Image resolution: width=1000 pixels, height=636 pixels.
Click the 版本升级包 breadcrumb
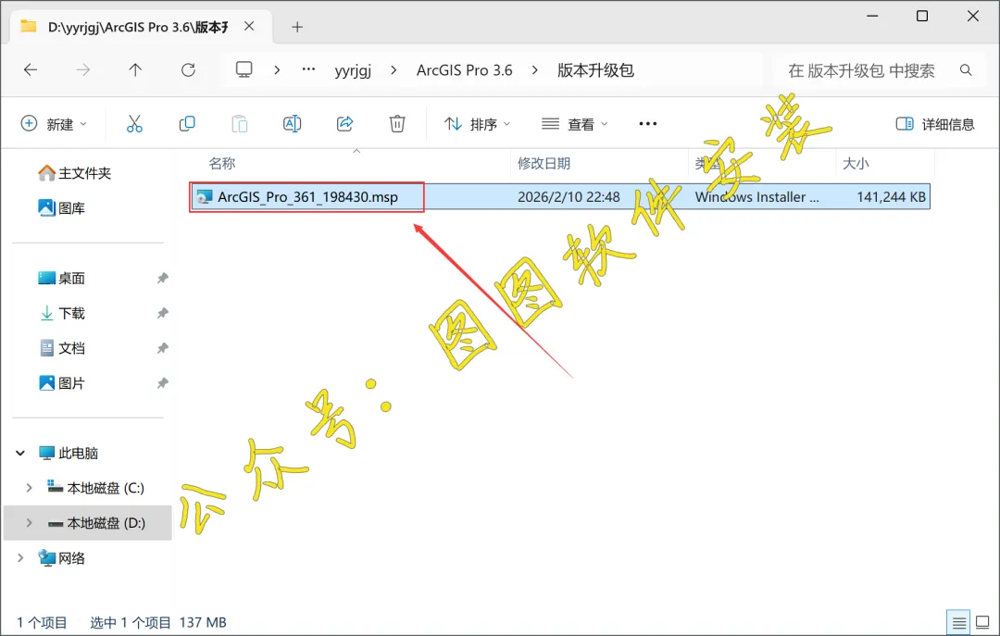[x=595, y=70]
